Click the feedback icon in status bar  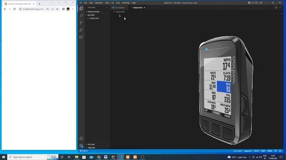[276, 151]
